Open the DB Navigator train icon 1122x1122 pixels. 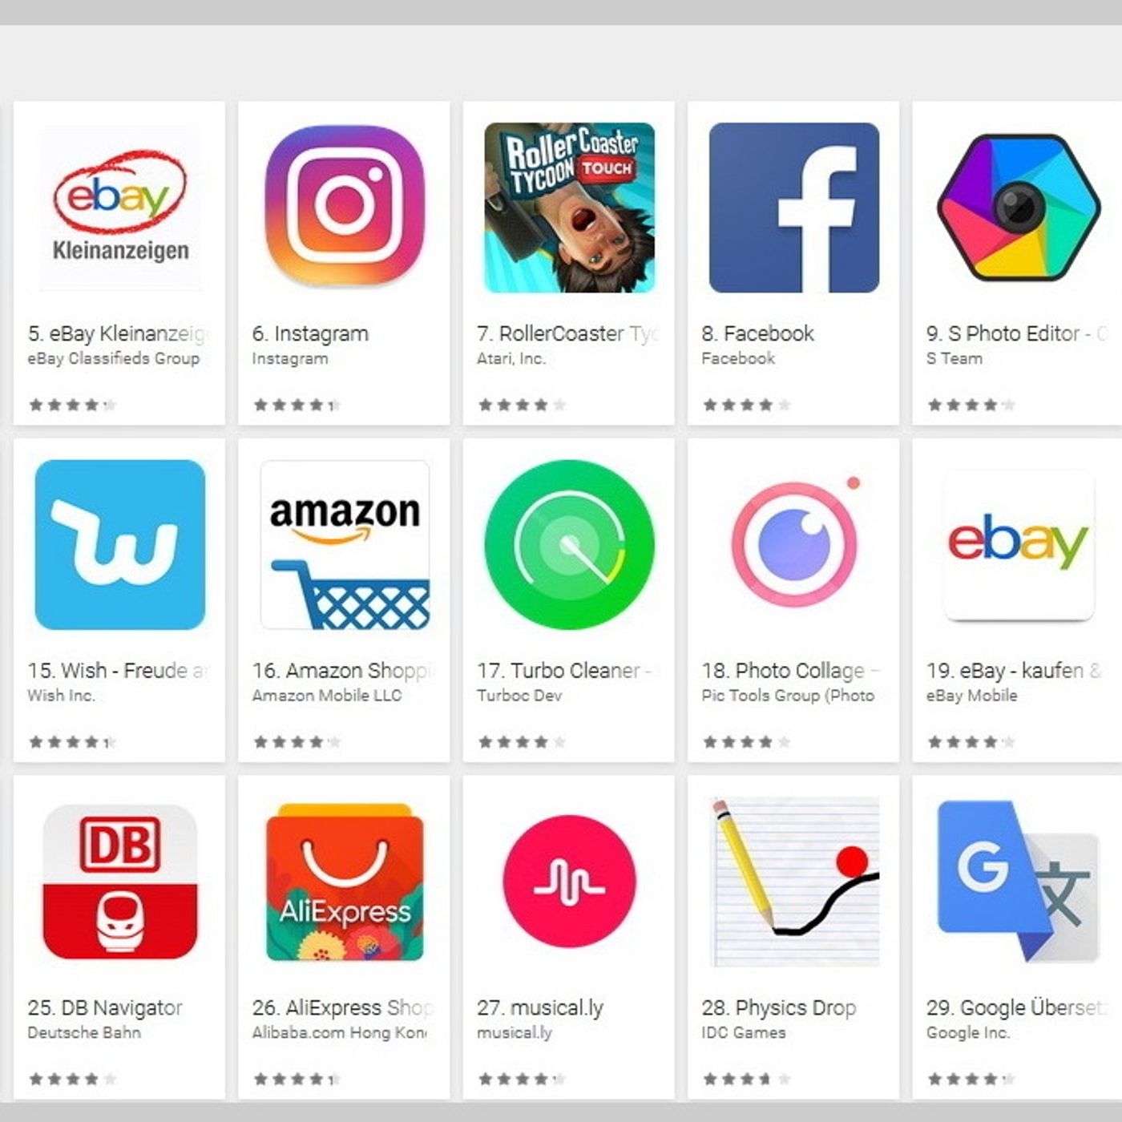click(120, 882)
